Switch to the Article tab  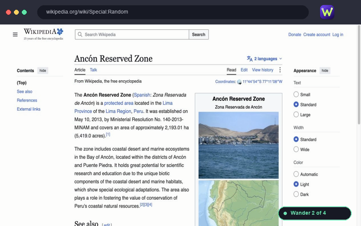80,70
